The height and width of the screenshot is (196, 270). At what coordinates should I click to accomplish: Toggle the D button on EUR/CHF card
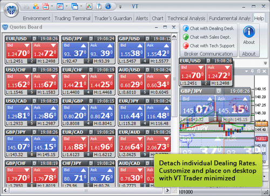91,70
